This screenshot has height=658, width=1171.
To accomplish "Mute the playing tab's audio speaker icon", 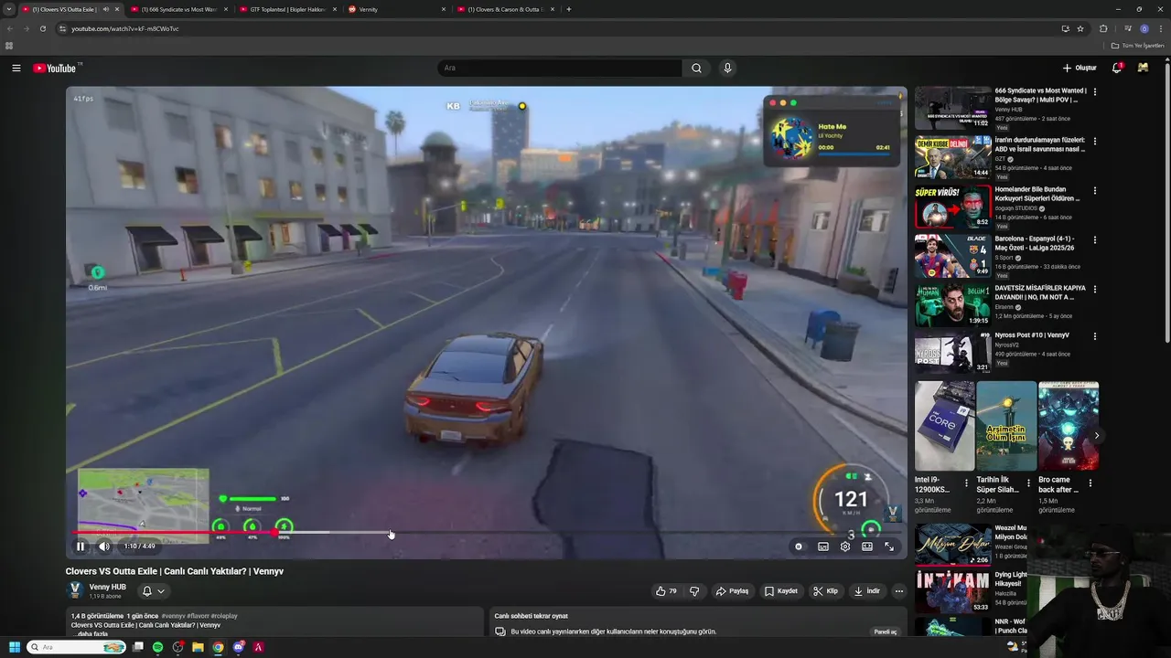I will coord(106,9).
